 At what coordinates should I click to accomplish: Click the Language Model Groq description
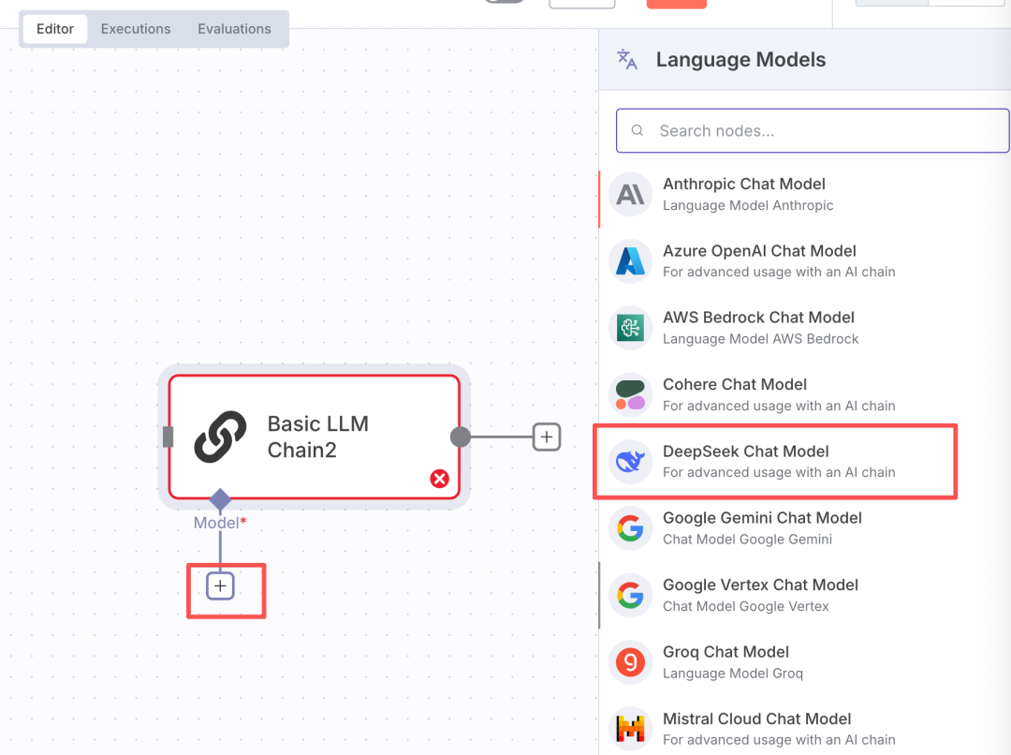732,674
